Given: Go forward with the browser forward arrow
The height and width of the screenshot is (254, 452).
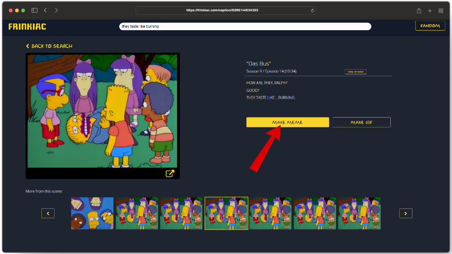Looking at the screenshot, I should point(56,10).
